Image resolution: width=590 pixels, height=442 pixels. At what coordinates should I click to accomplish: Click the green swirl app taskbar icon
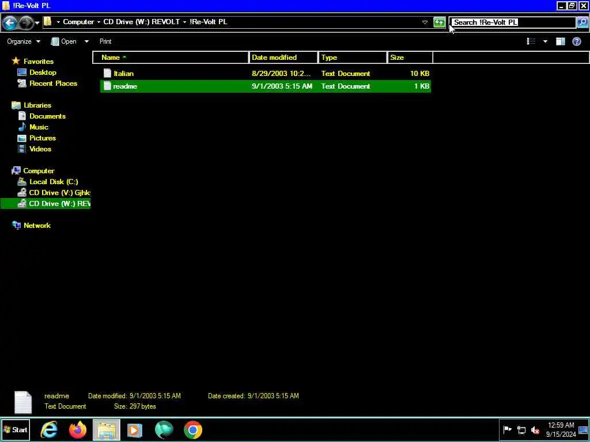(x=164, y=430)
